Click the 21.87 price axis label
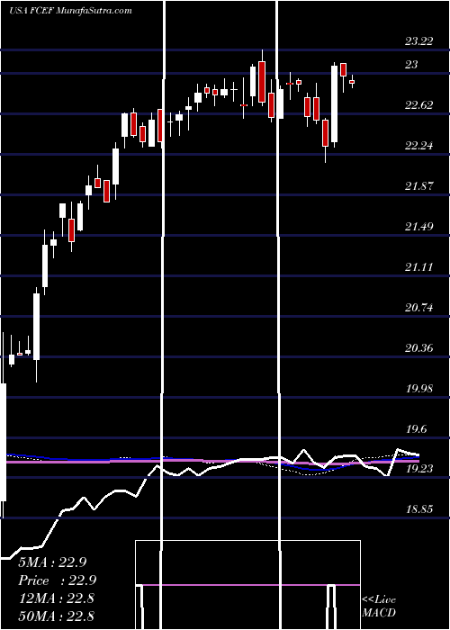This screenshot has height=630, width=450. click(419, 186)
